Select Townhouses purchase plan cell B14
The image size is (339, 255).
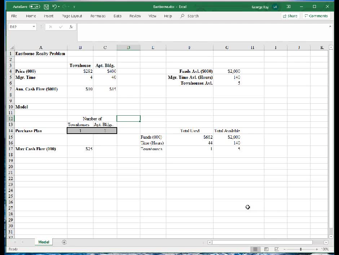click(80, 131)
